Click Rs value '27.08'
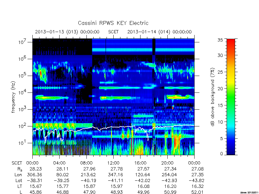Viewport: 259px width, 194px height. (x=197, y=169)
